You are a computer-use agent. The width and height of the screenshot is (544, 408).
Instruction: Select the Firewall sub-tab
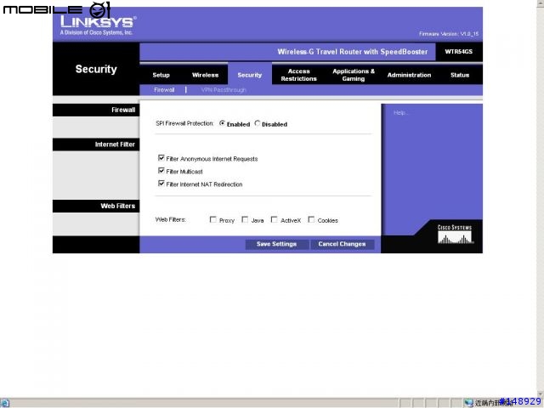(164, 90)
